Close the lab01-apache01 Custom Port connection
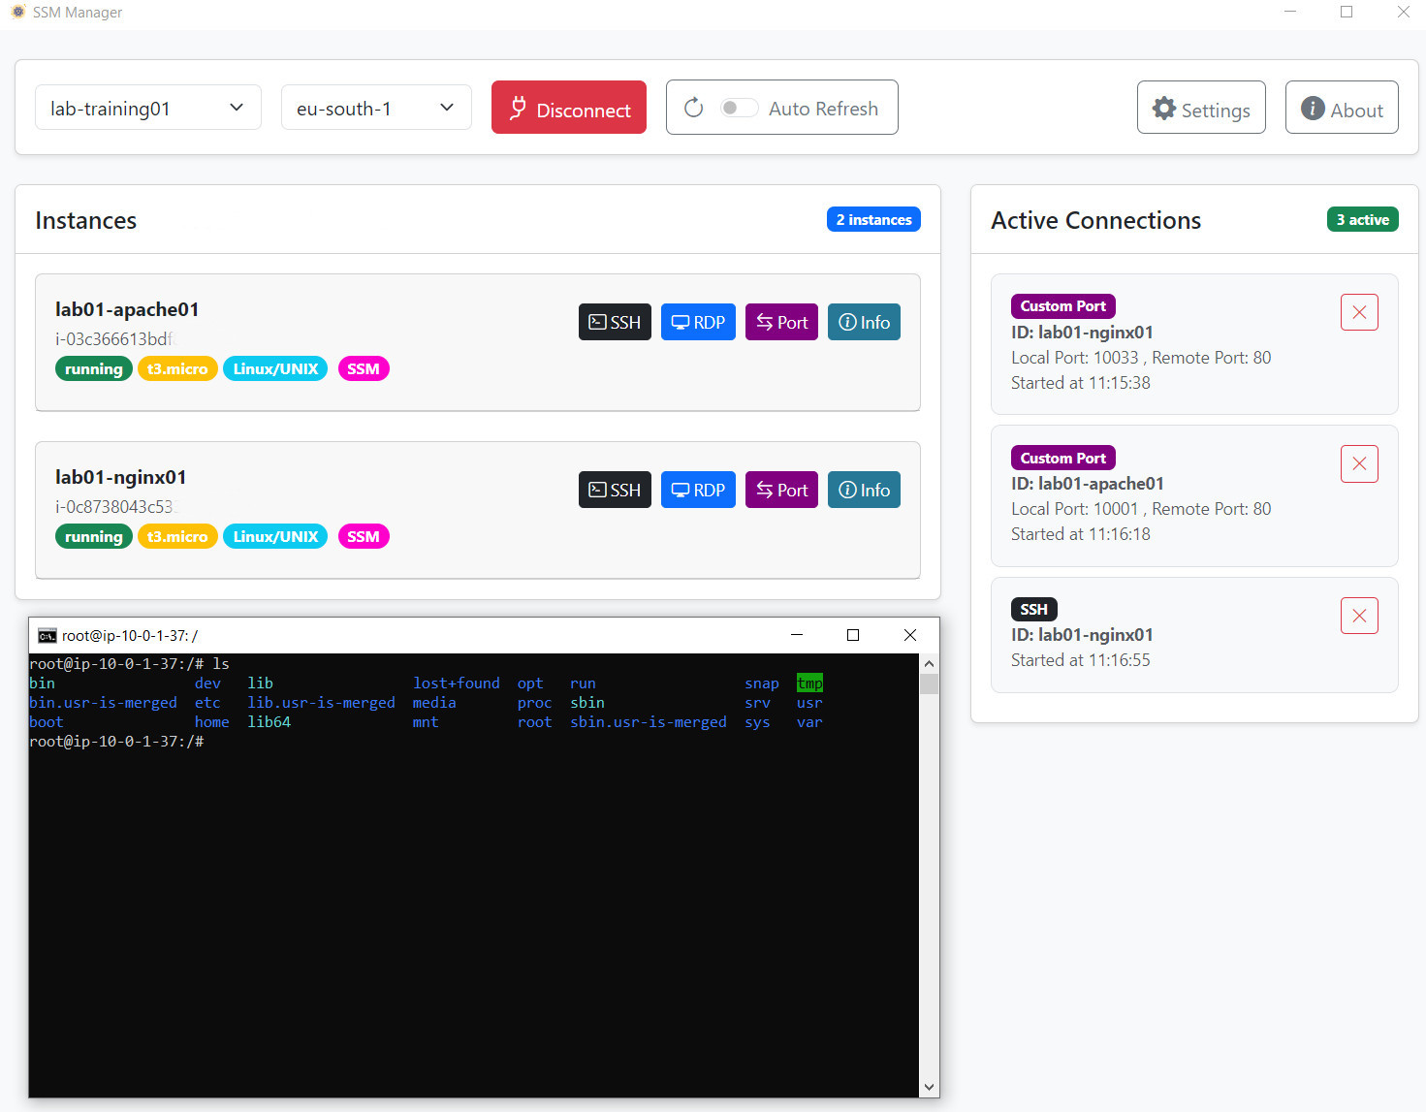The height and width of the screenshot is (1112, 1426). pyautogui.click(x=1359, y=463)
